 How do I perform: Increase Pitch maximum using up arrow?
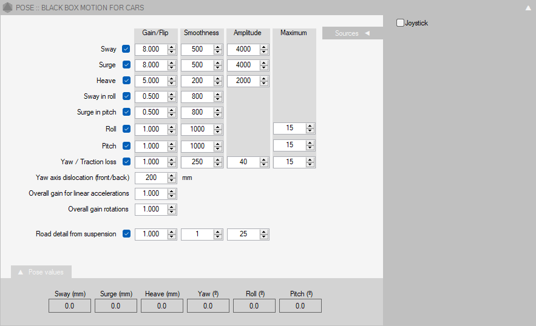click(x=310, y=143)
